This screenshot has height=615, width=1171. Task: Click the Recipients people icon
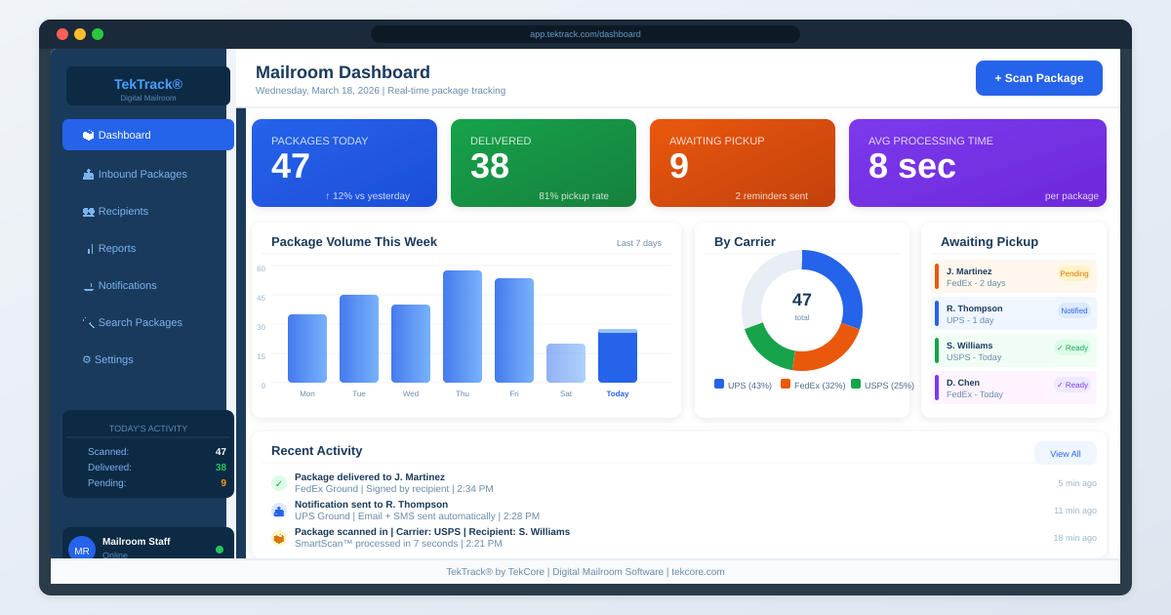click(88, 212)
